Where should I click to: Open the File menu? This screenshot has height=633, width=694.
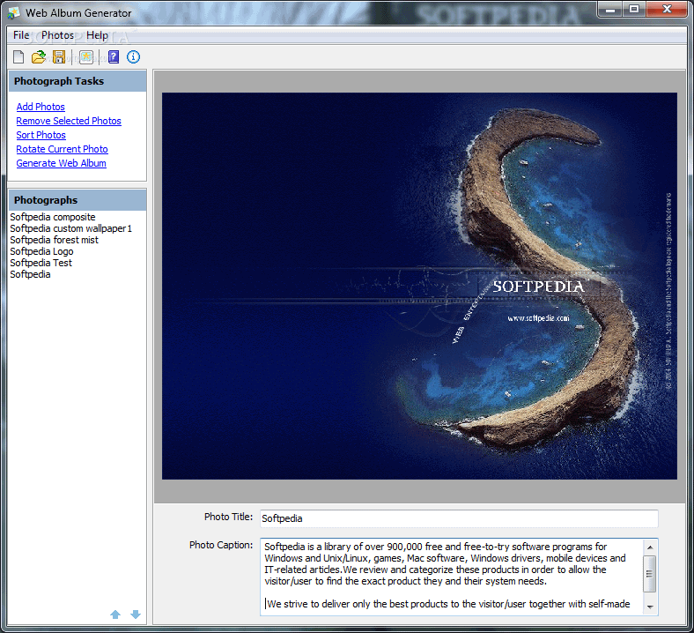pos(21,35)
